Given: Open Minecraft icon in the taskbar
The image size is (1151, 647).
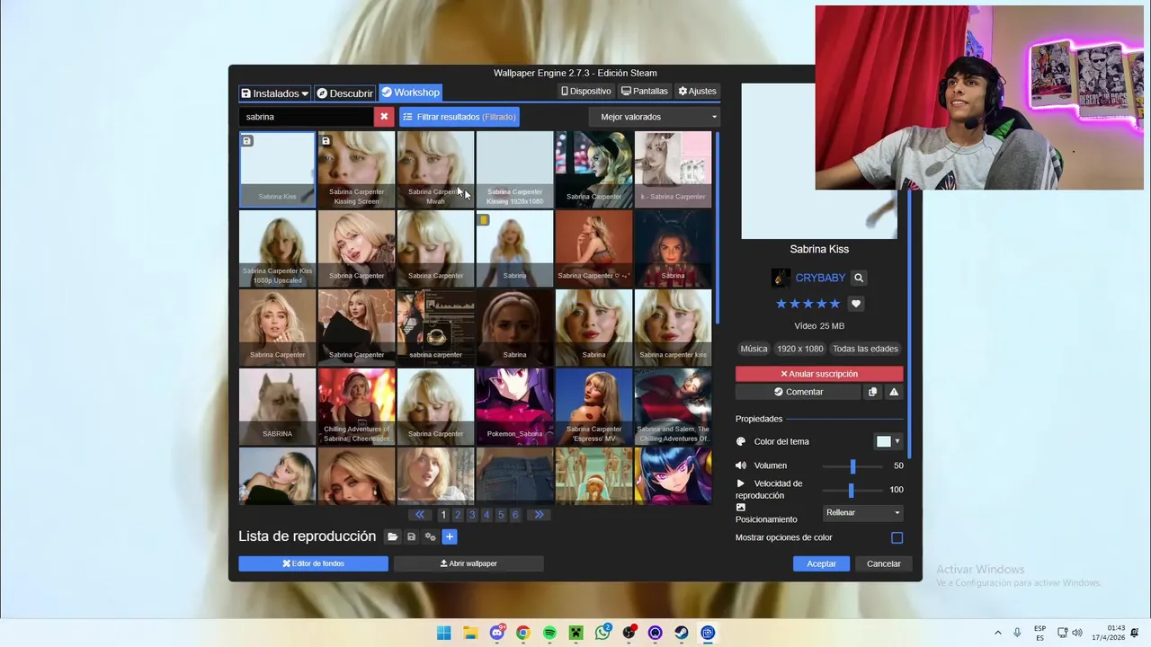Looking at the screenshot, I should pos(576,633).
